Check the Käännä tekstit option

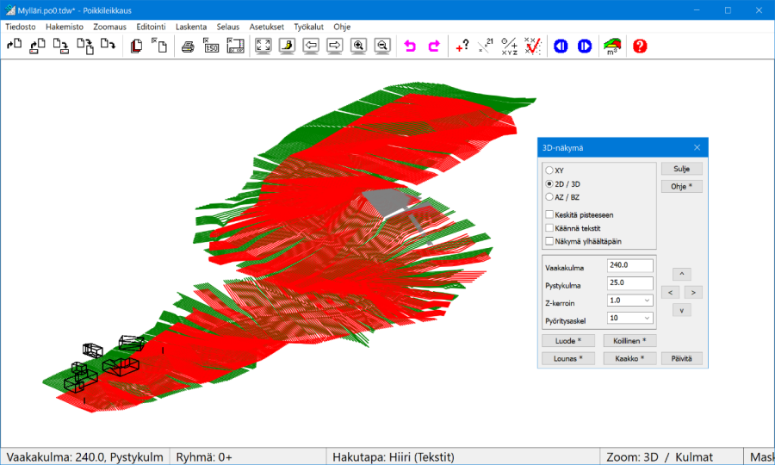[549, 228]
